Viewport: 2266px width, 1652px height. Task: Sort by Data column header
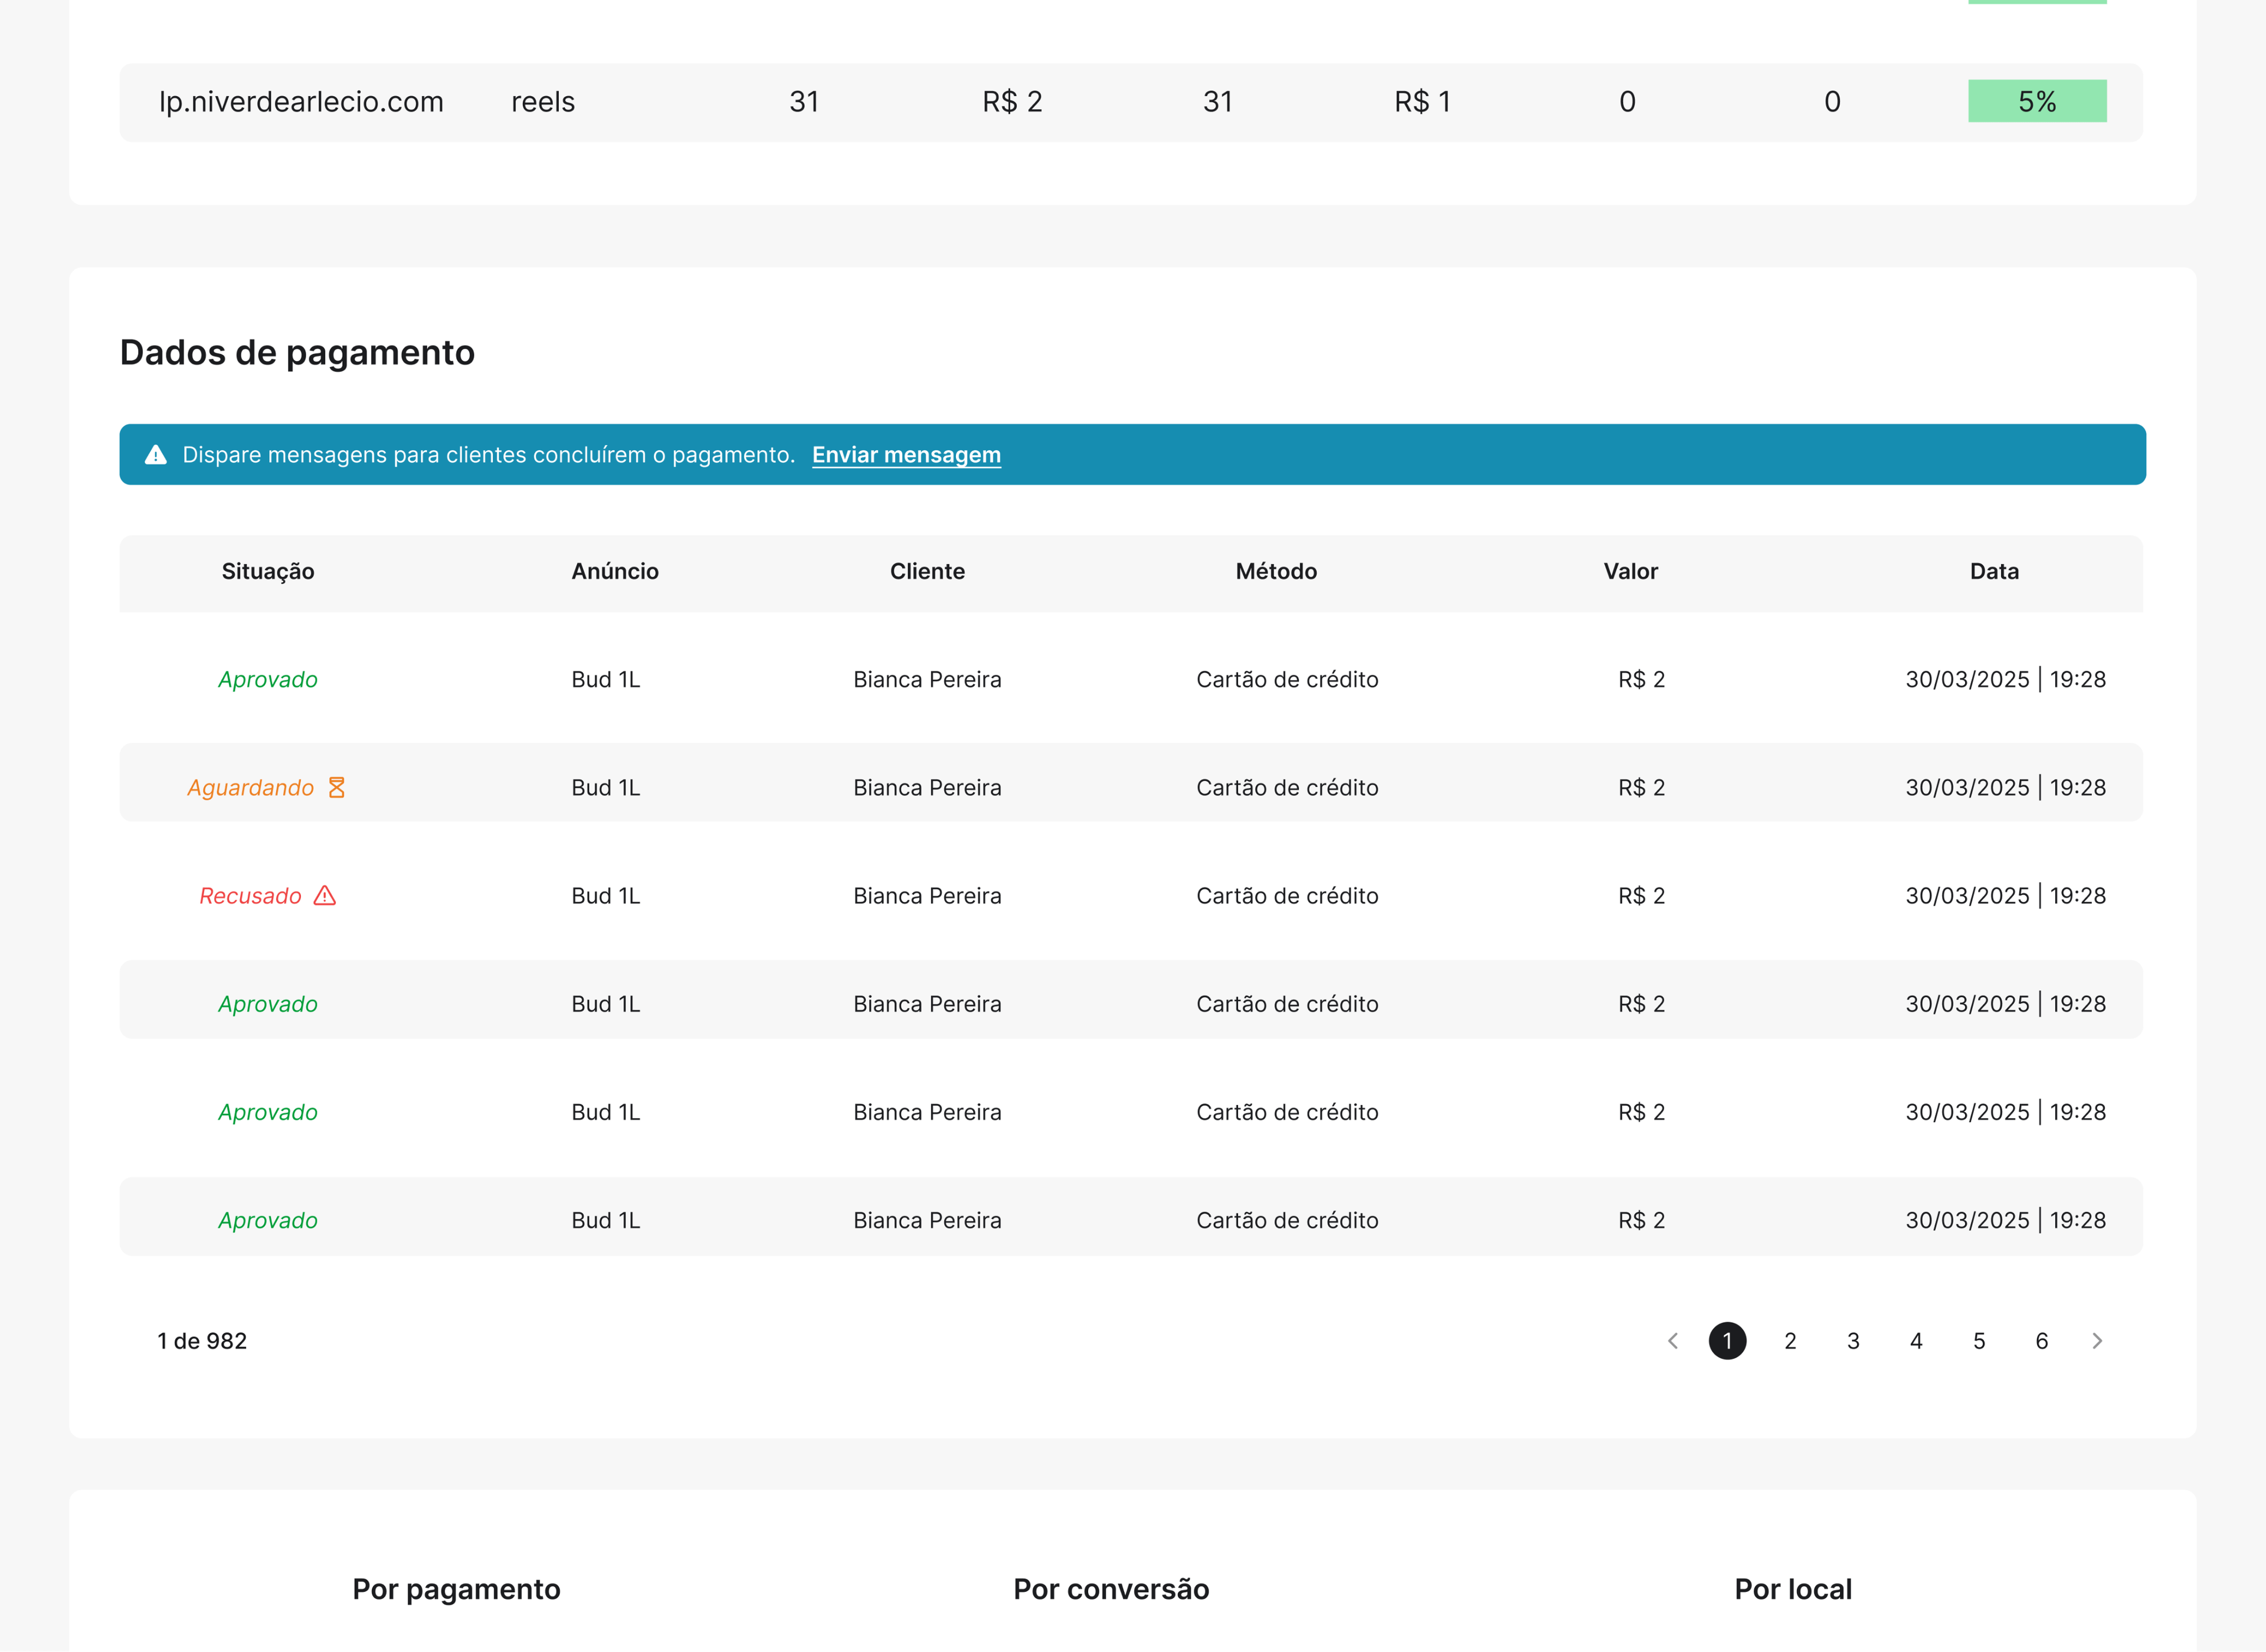pyautogui.click(x=1994, y=572)
